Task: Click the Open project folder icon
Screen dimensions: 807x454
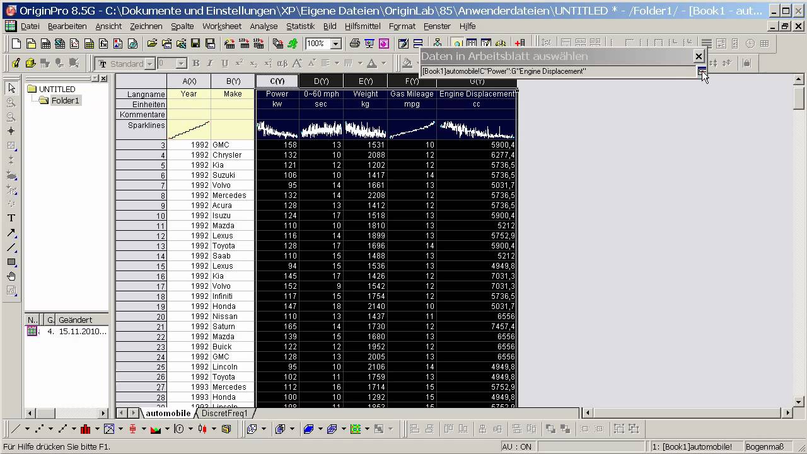Action: coord(152,44)
